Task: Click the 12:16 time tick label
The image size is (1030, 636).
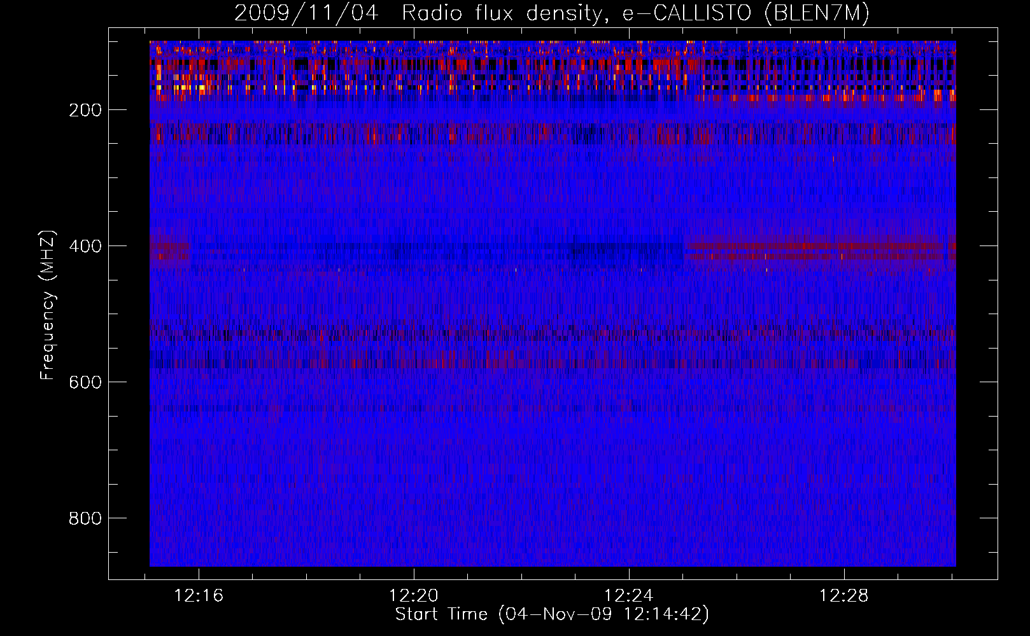Action: click(x=199, y=596)
